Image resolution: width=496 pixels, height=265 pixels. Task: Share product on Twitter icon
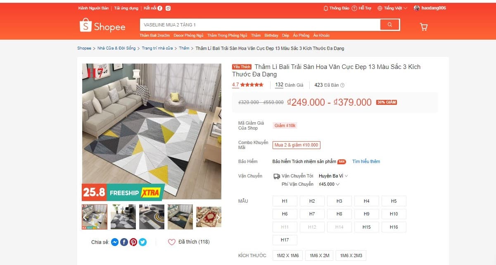(x=142, y=242)
